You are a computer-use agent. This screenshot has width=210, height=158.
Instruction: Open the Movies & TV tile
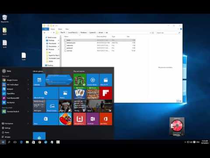[x=106, y=80]
